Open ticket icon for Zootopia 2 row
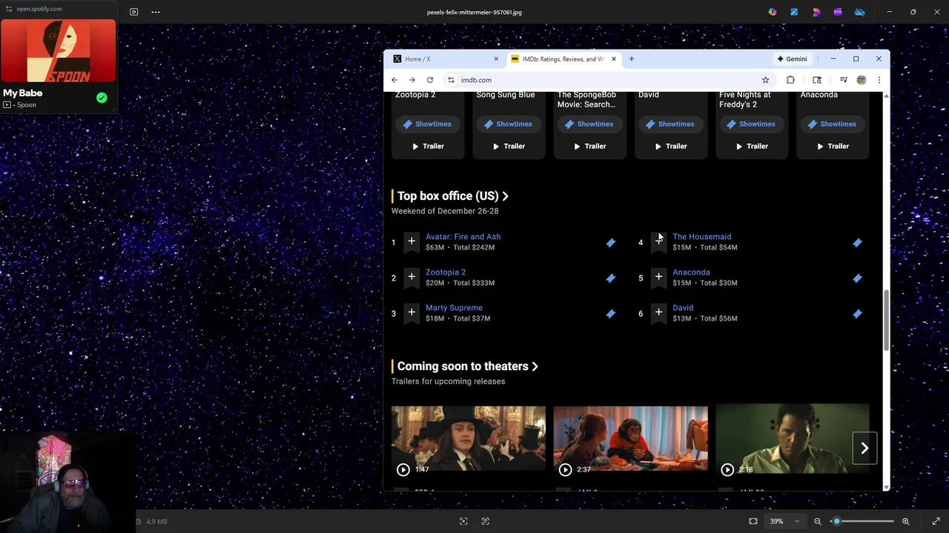949x533 pixels. click(x=610, y=278)
